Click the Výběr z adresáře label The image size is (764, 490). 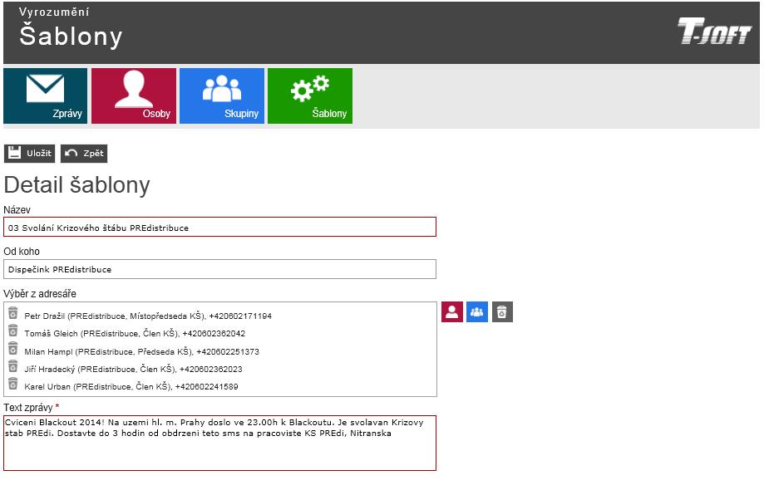[x=40, y=294]
